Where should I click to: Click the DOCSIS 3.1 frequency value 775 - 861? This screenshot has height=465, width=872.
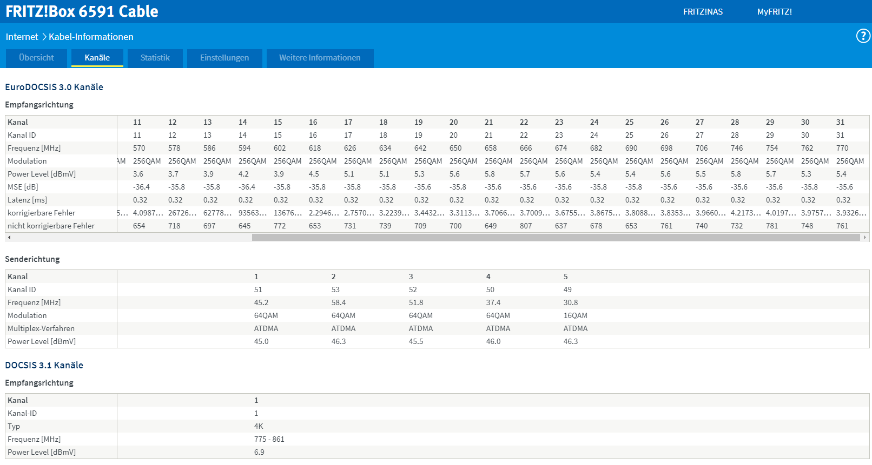point(269,439)
